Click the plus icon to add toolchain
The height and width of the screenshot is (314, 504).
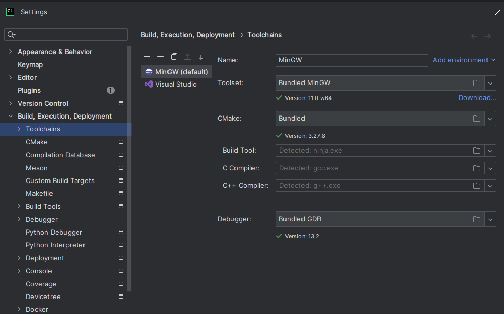coord(147,56)
